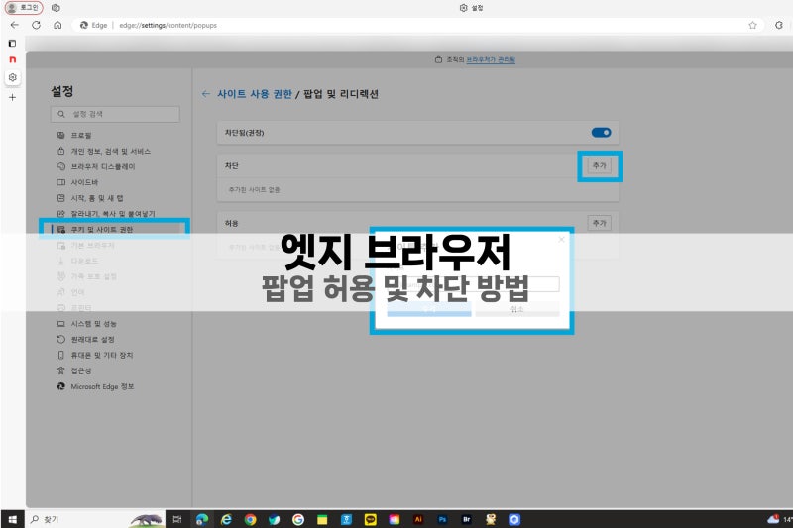Open 사이드바 settings section
793x528 pixels.
(x=84, y=182)
